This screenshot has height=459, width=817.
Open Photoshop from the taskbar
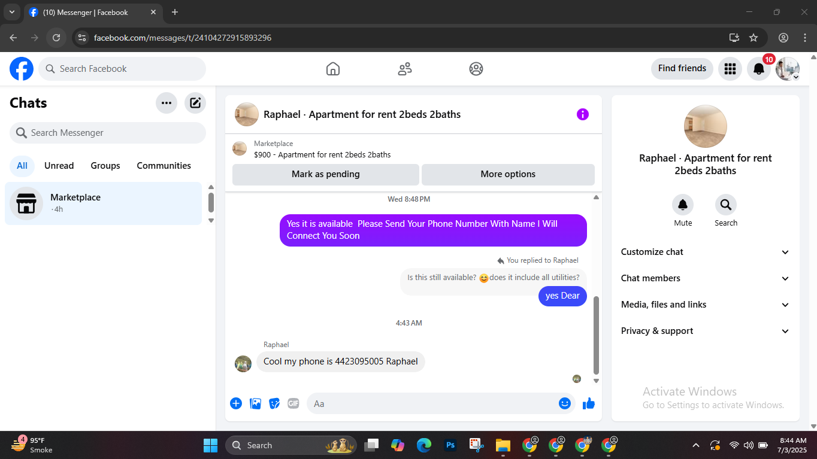pyautogui.click(x=450, y=445)
